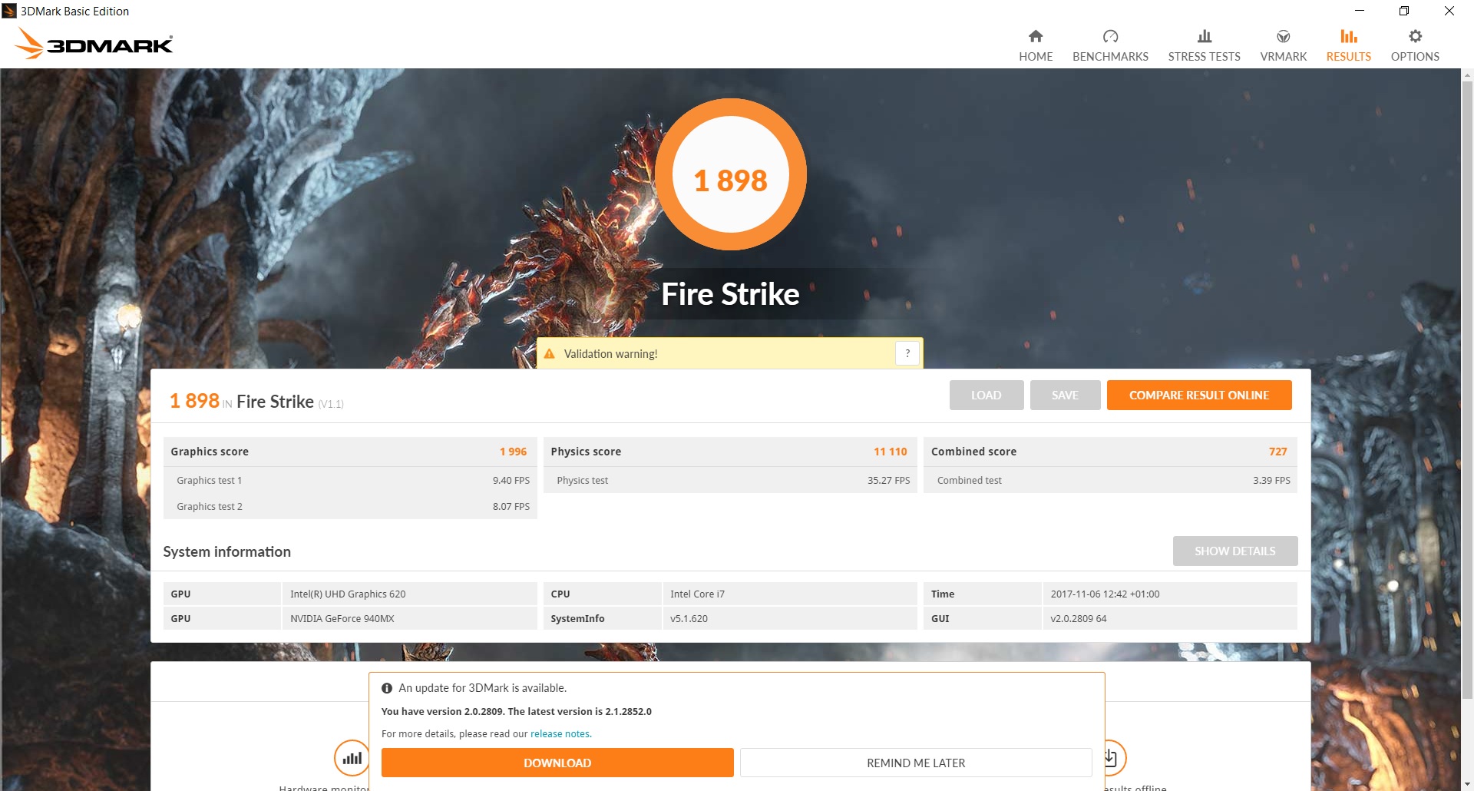The height and width of the screenshot is (791, 1474).
Task: Click the SystemInfo version v5.1.620
Action: 789,618
